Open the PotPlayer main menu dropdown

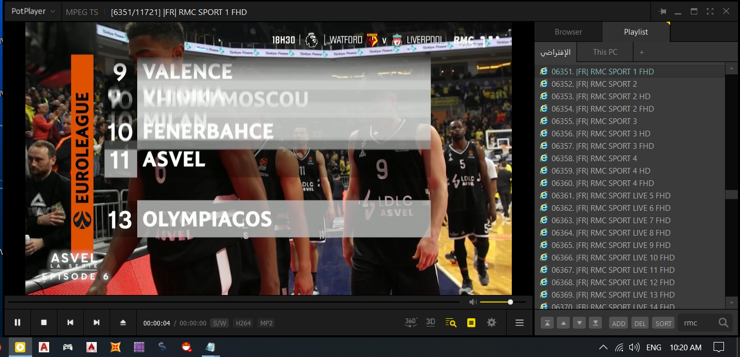(33, 11)
